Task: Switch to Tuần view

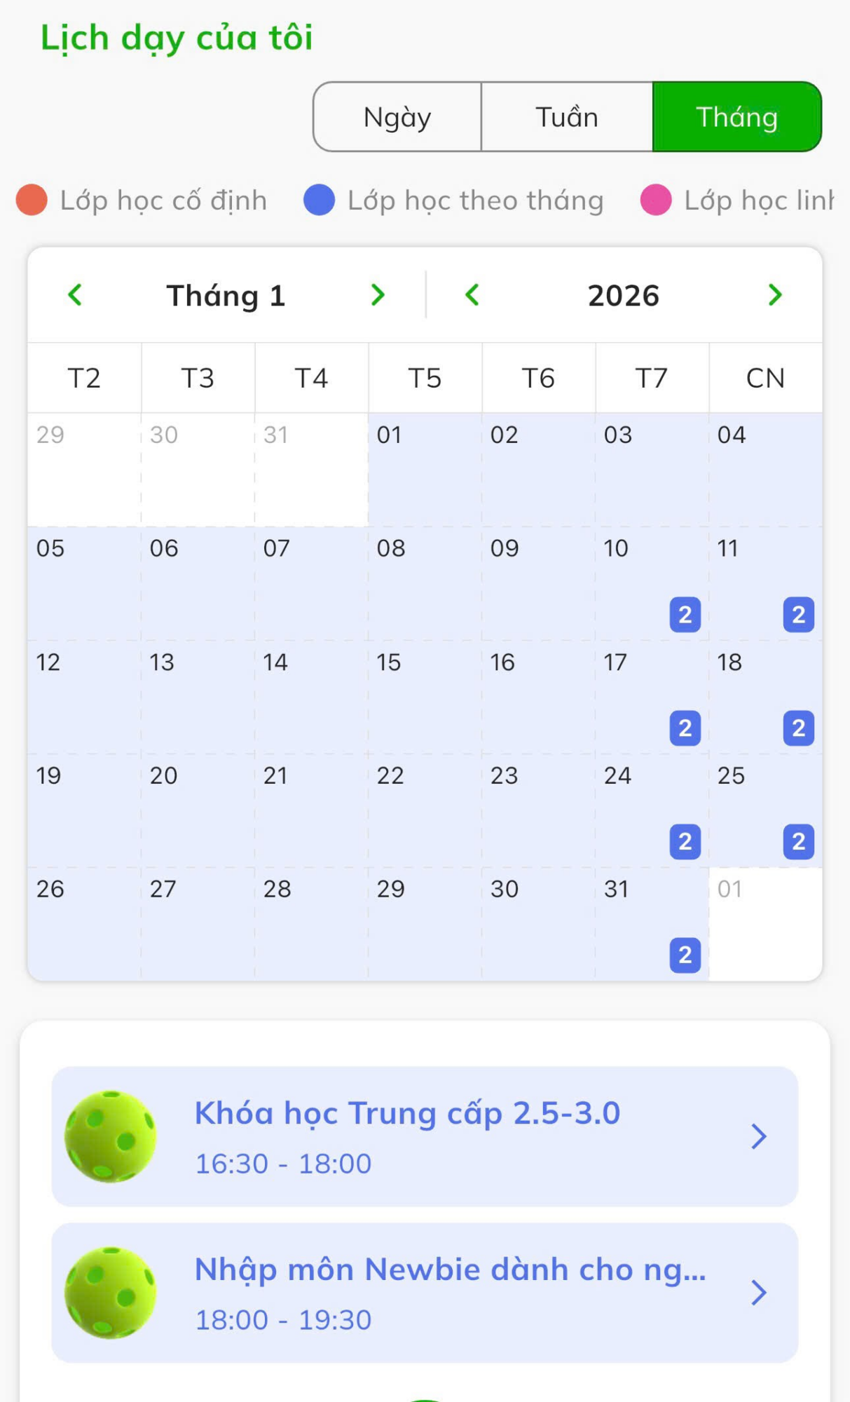Action: pos(567,117)
